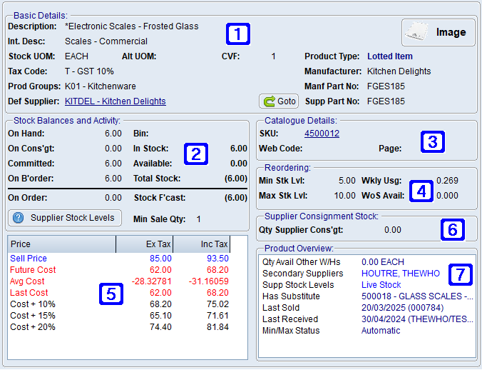Screen dimensions: 482x370
Task: Open SKU 4500012 link
Action: point(322,134)
